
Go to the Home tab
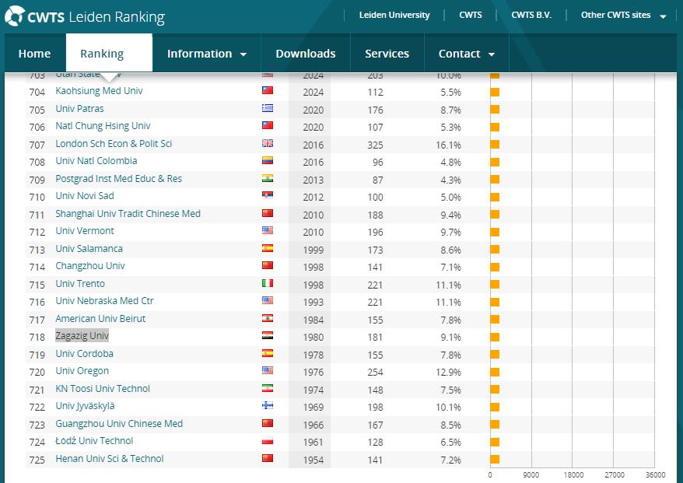point(34,54)
